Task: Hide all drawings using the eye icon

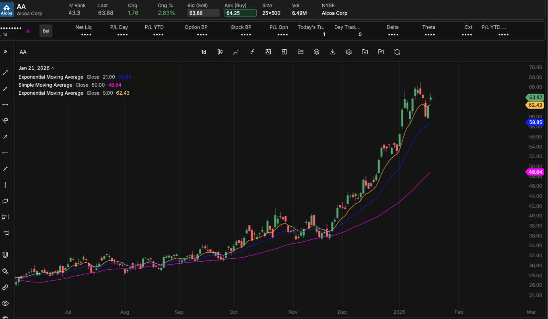Action: click(5, 303)
